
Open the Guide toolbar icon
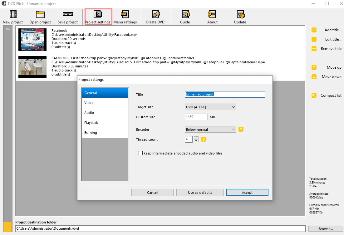click(185, 14)
